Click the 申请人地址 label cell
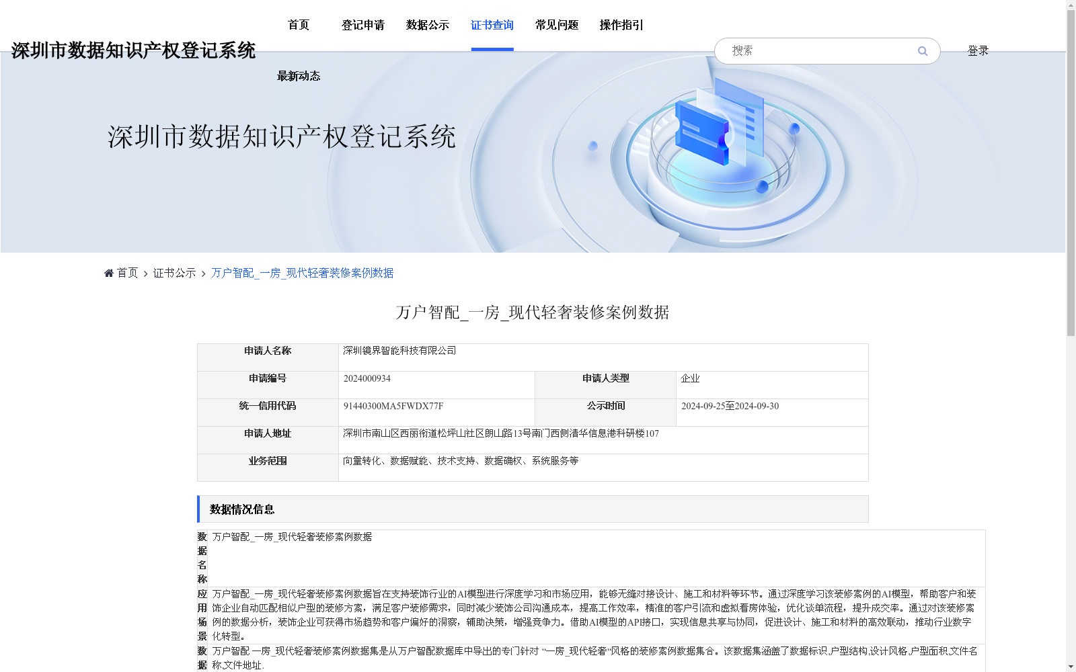The image size is (1076, 672). pos(268,440)
